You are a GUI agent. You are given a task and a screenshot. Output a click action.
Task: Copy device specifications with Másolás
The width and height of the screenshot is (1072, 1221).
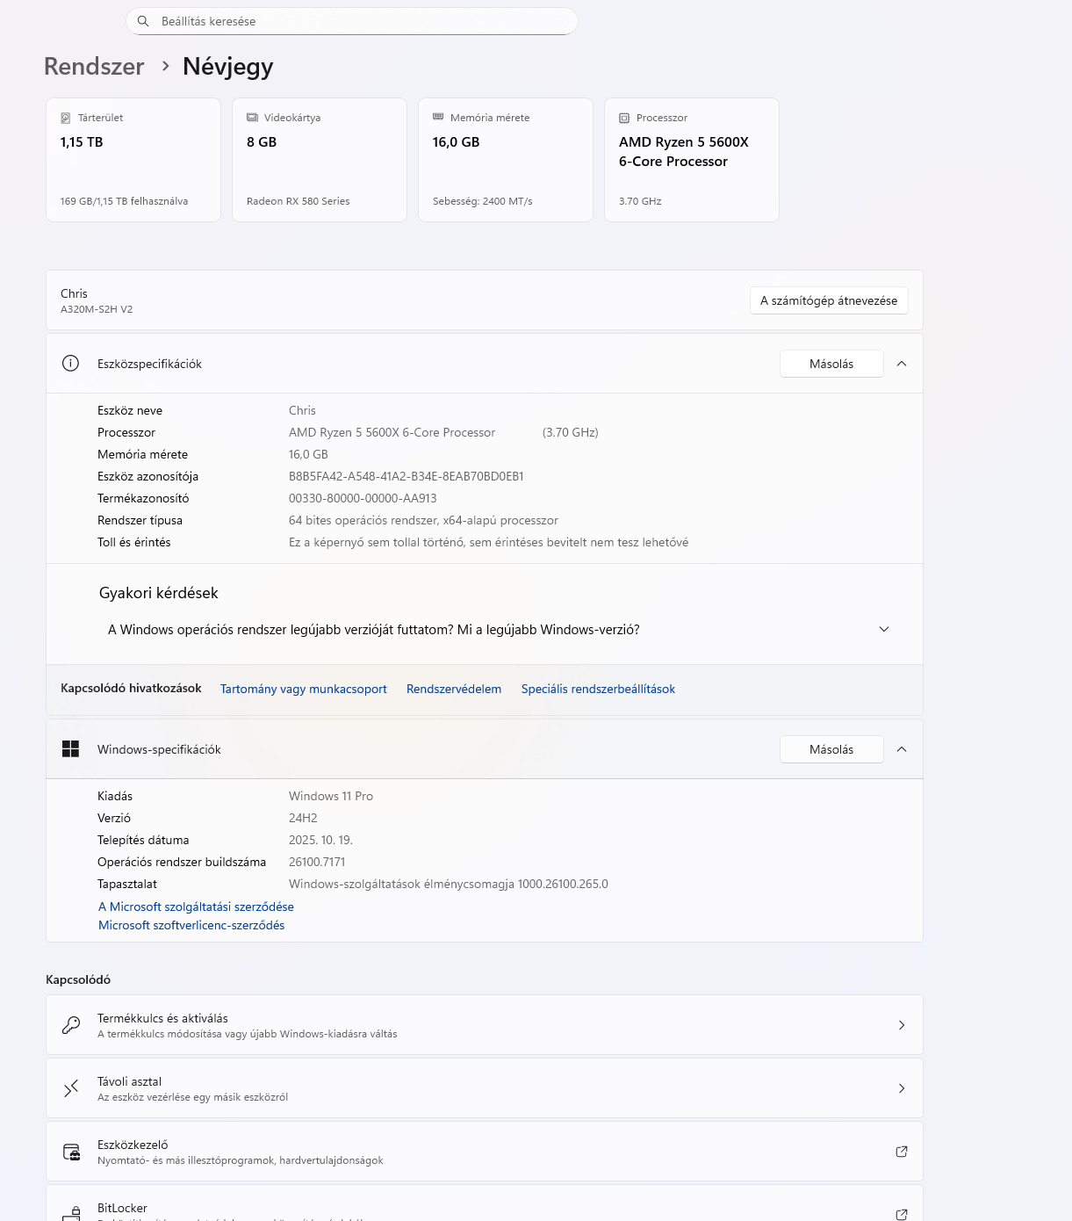831,364
